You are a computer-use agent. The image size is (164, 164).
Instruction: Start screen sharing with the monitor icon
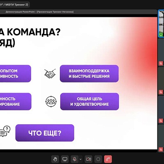click(65, 159)
